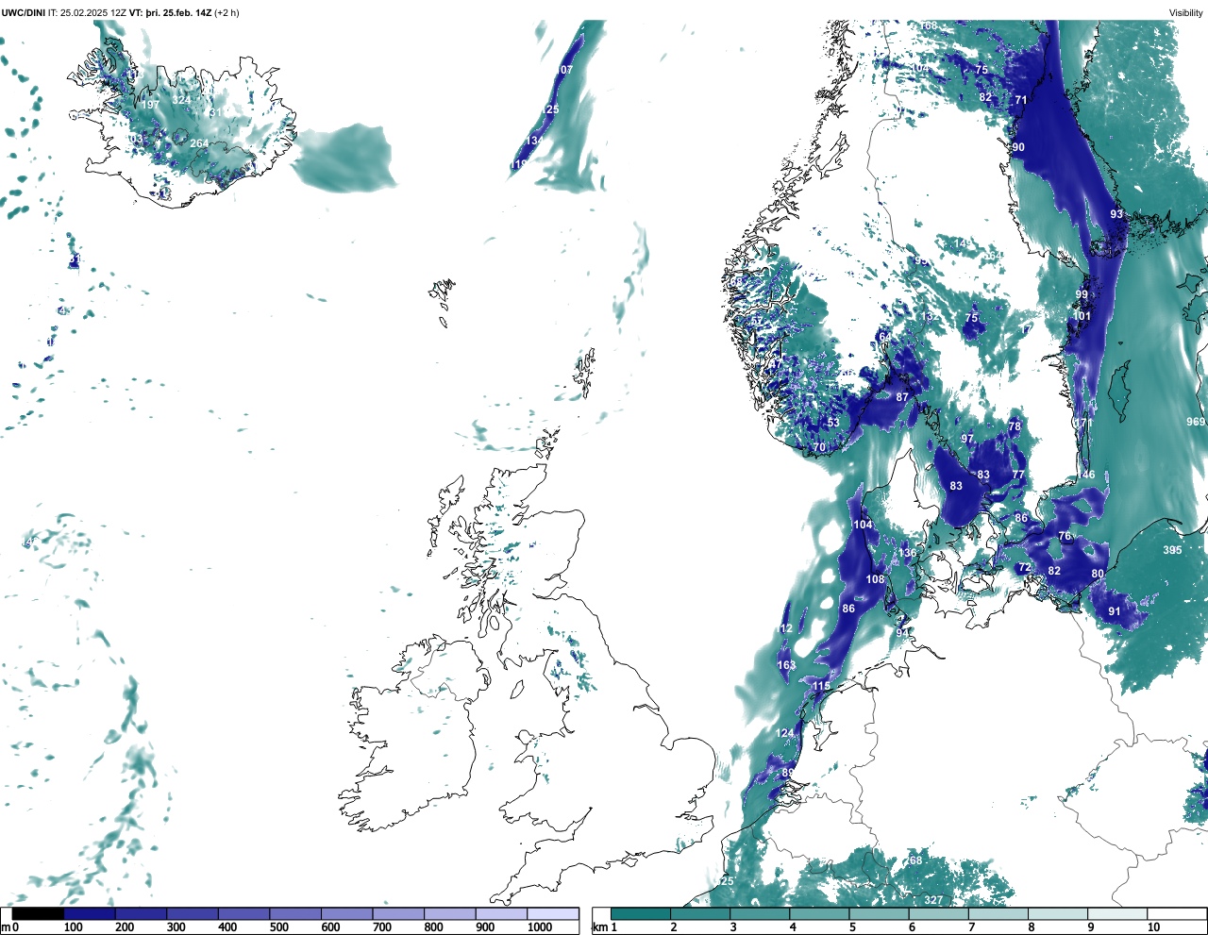Click the '124' visibility value off Belgium
The width and height of the screenshot is (1208, 935).
coord(785,733)
